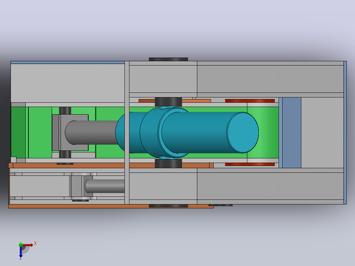Image resolution: width=355 pixels, height=266 pixels.
Task: Select the blue strip on the frame's right edge
Action: click(345, 133)
